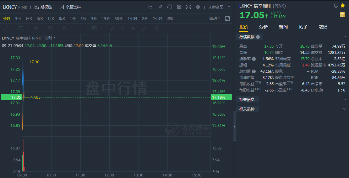Viewport: 349px width, 178px height.
Task: Open the 分时 dropdown in chart legend
Action: coord(50,38)
